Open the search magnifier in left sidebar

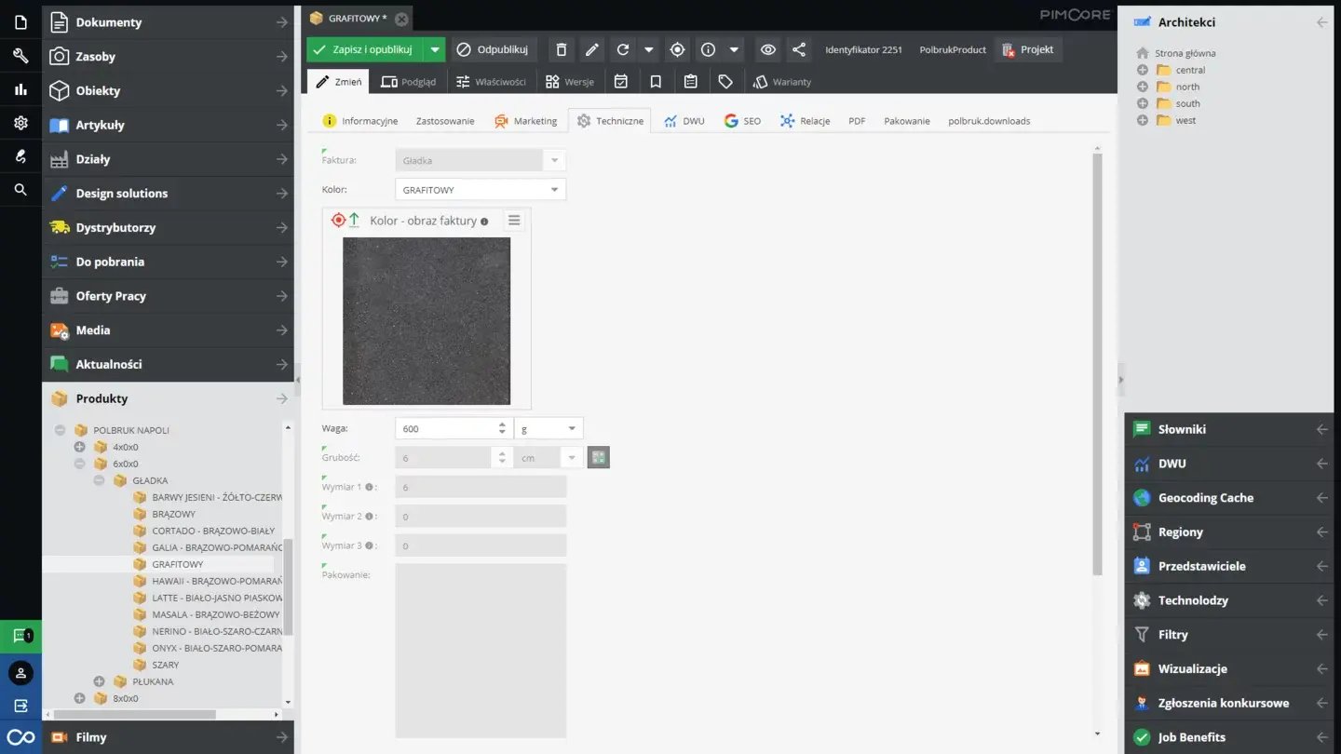[20, 190]
